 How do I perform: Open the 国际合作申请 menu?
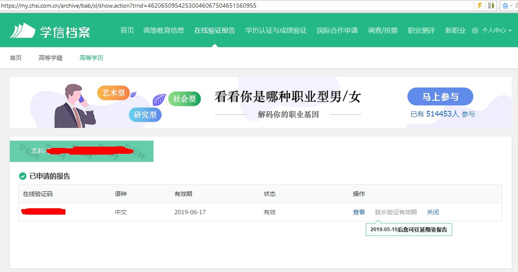tap(337, 30)
